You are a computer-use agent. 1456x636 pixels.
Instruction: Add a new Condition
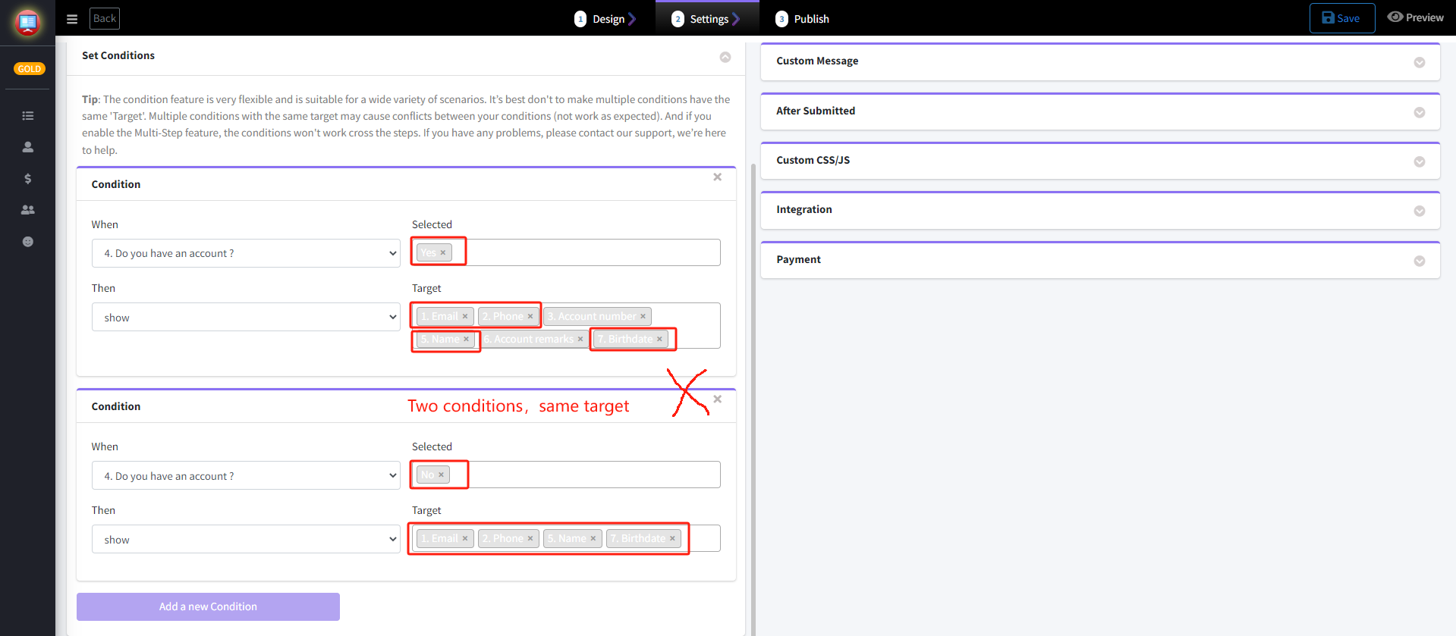point(208,606)
